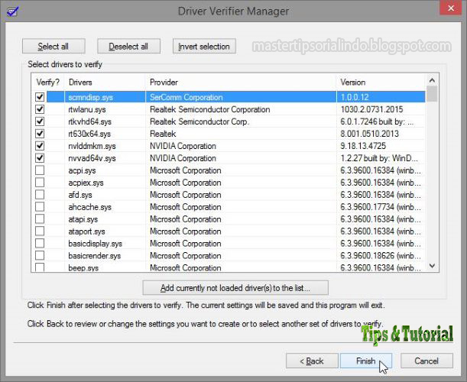
Task: Enable verification for ahcache.sys
Action: tap(40, 207)
